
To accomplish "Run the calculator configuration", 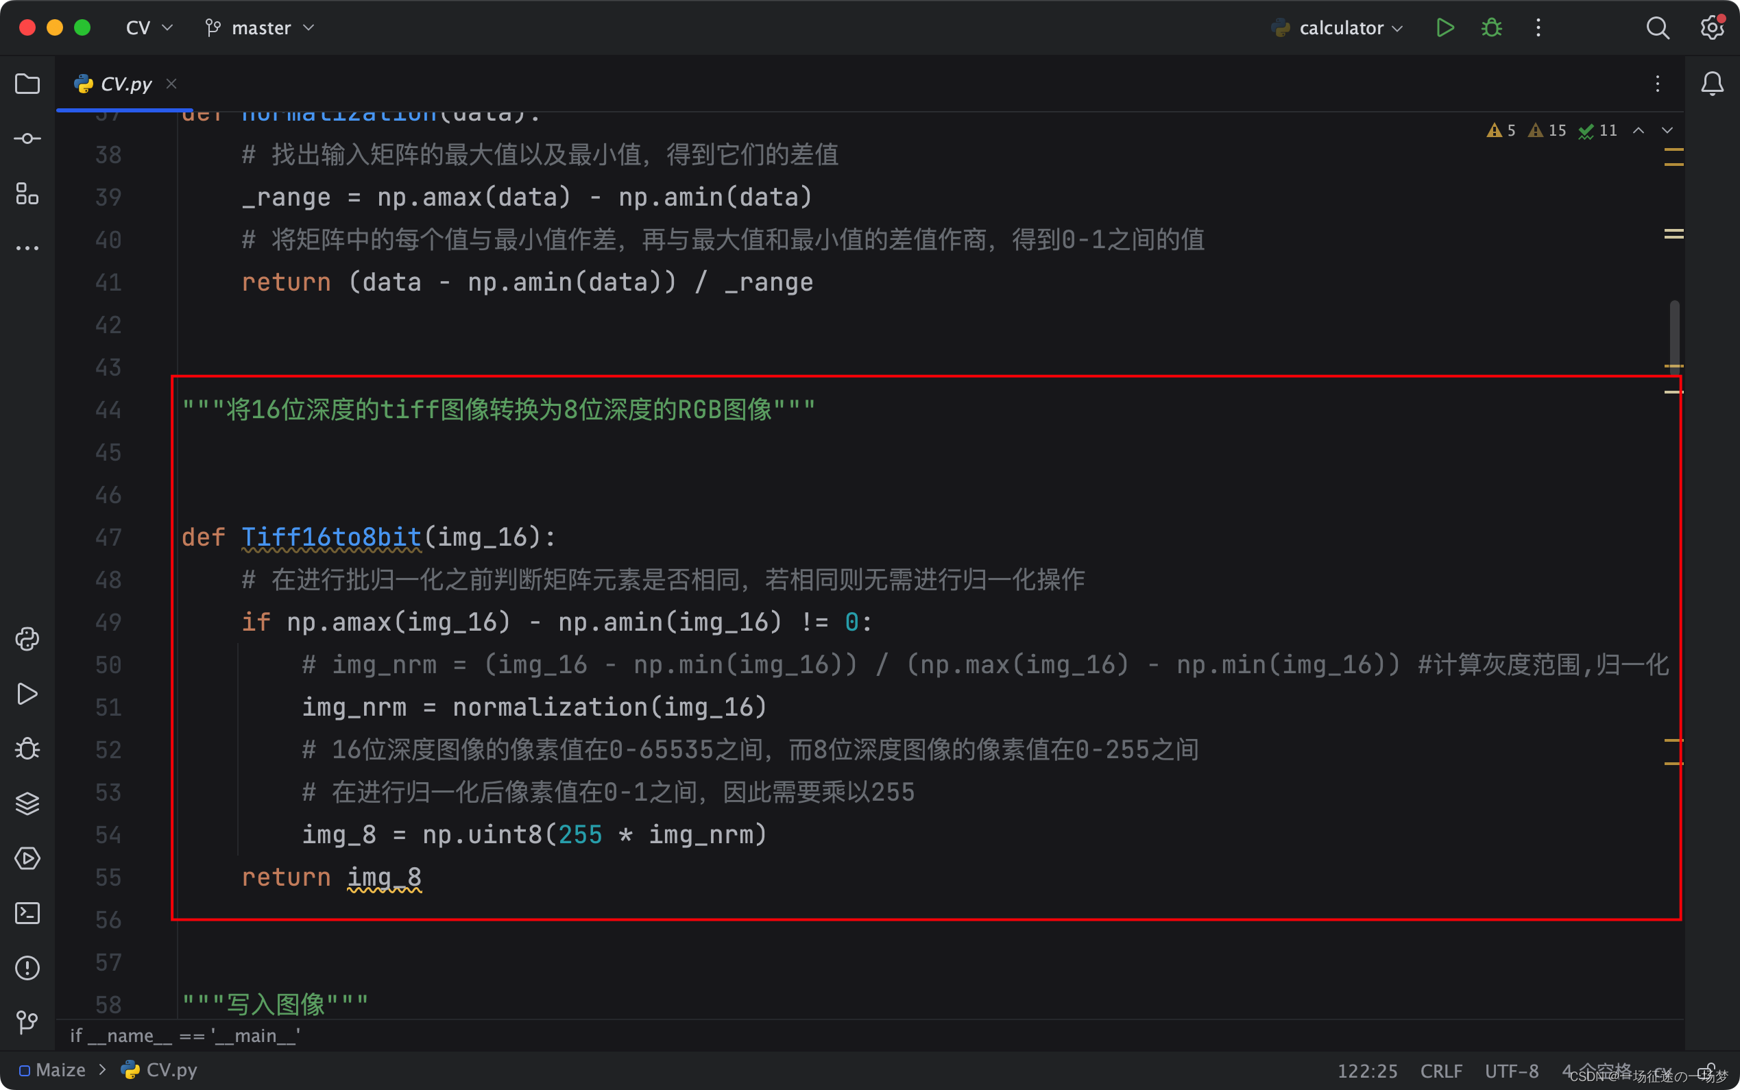I will click(1445, 28).
